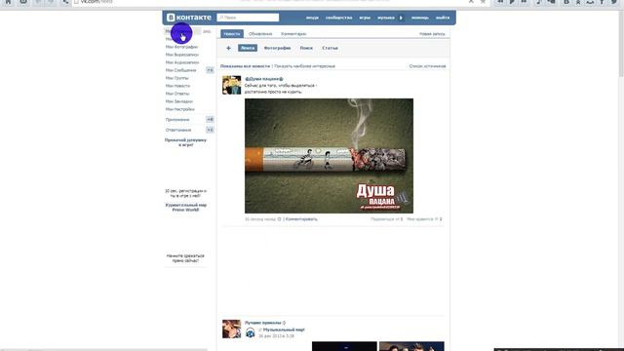This screenshot has height=351, width=624.
Task: Click the bookmark star in the address bar
Action: (x=483, y=2)
